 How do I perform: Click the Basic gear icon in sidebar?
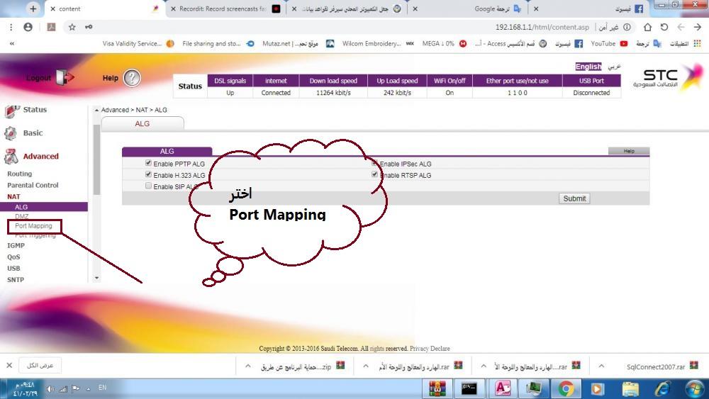(x=11, y=133)
